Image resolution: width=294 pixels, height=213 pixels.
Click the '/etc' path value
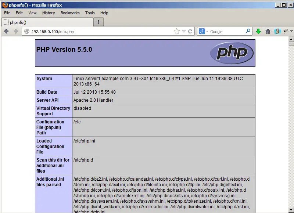(x=77, y=122)
